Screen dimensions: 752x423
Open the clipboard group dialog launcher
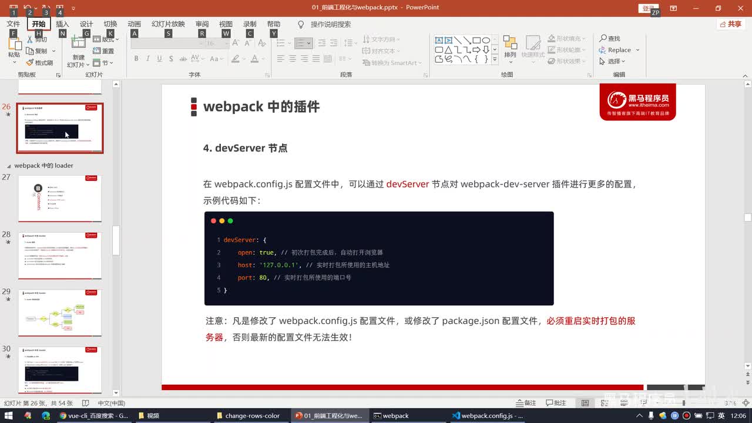(58, 75)
